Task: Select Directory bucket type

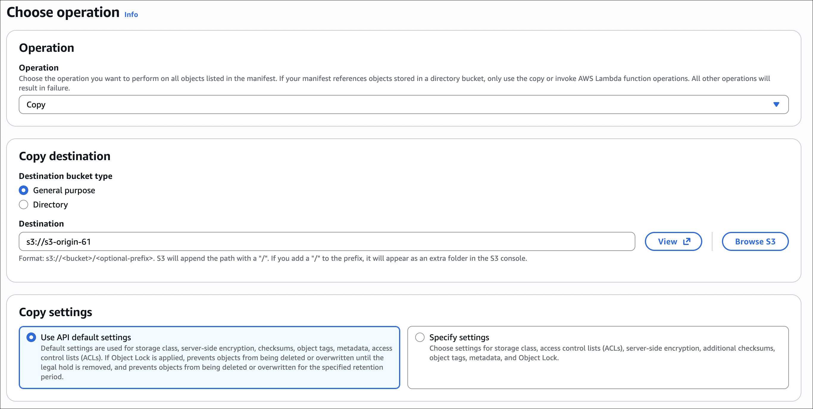Action: point(24,204)
